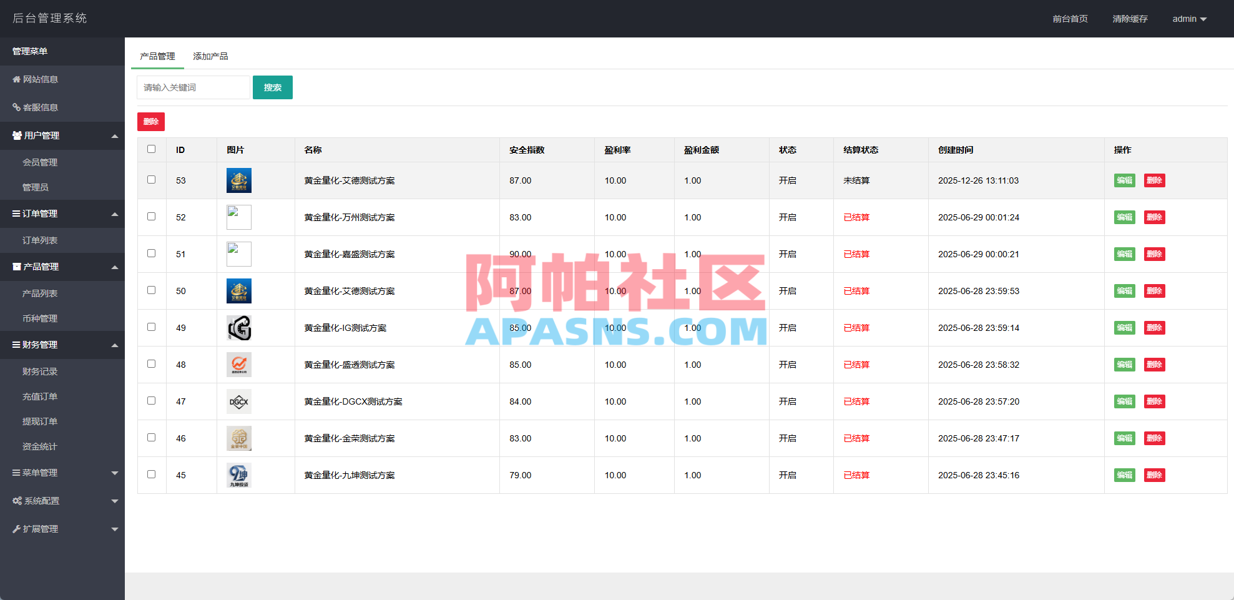Click the 订单管理 list icon
This screenshot has width=1234, height=600.
coord(16,214)
